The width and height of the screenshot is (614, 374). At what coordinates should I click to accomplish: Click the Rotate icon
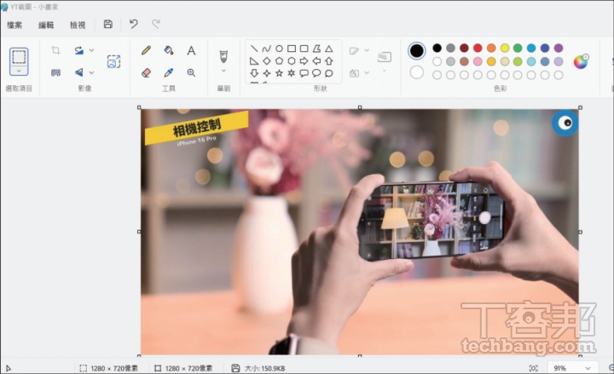pos(79,50)
